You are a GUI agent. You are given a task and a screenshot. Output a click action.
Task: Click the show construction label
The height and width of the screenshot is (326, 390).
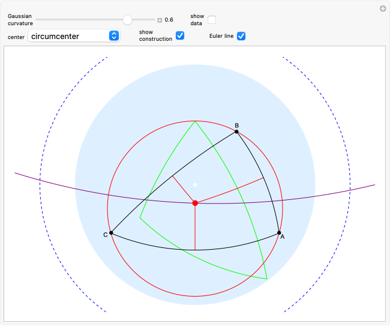coord(155,35)
